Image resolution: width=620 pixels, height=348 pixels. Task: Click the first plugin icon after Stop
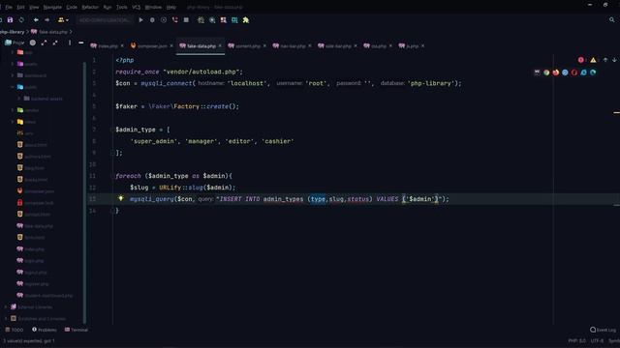pos(201,20)
